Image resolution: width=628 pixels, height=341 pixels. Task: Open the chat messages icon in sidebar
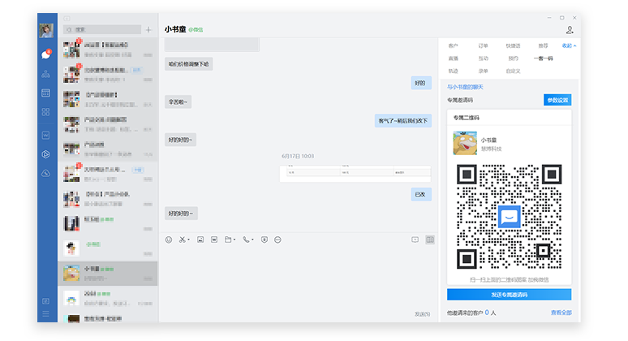point(46,54)
